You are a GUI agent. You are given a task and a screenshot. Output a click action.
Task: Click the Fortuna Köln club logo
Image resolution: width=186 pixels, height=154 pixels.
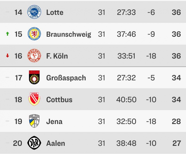[34, 56]
